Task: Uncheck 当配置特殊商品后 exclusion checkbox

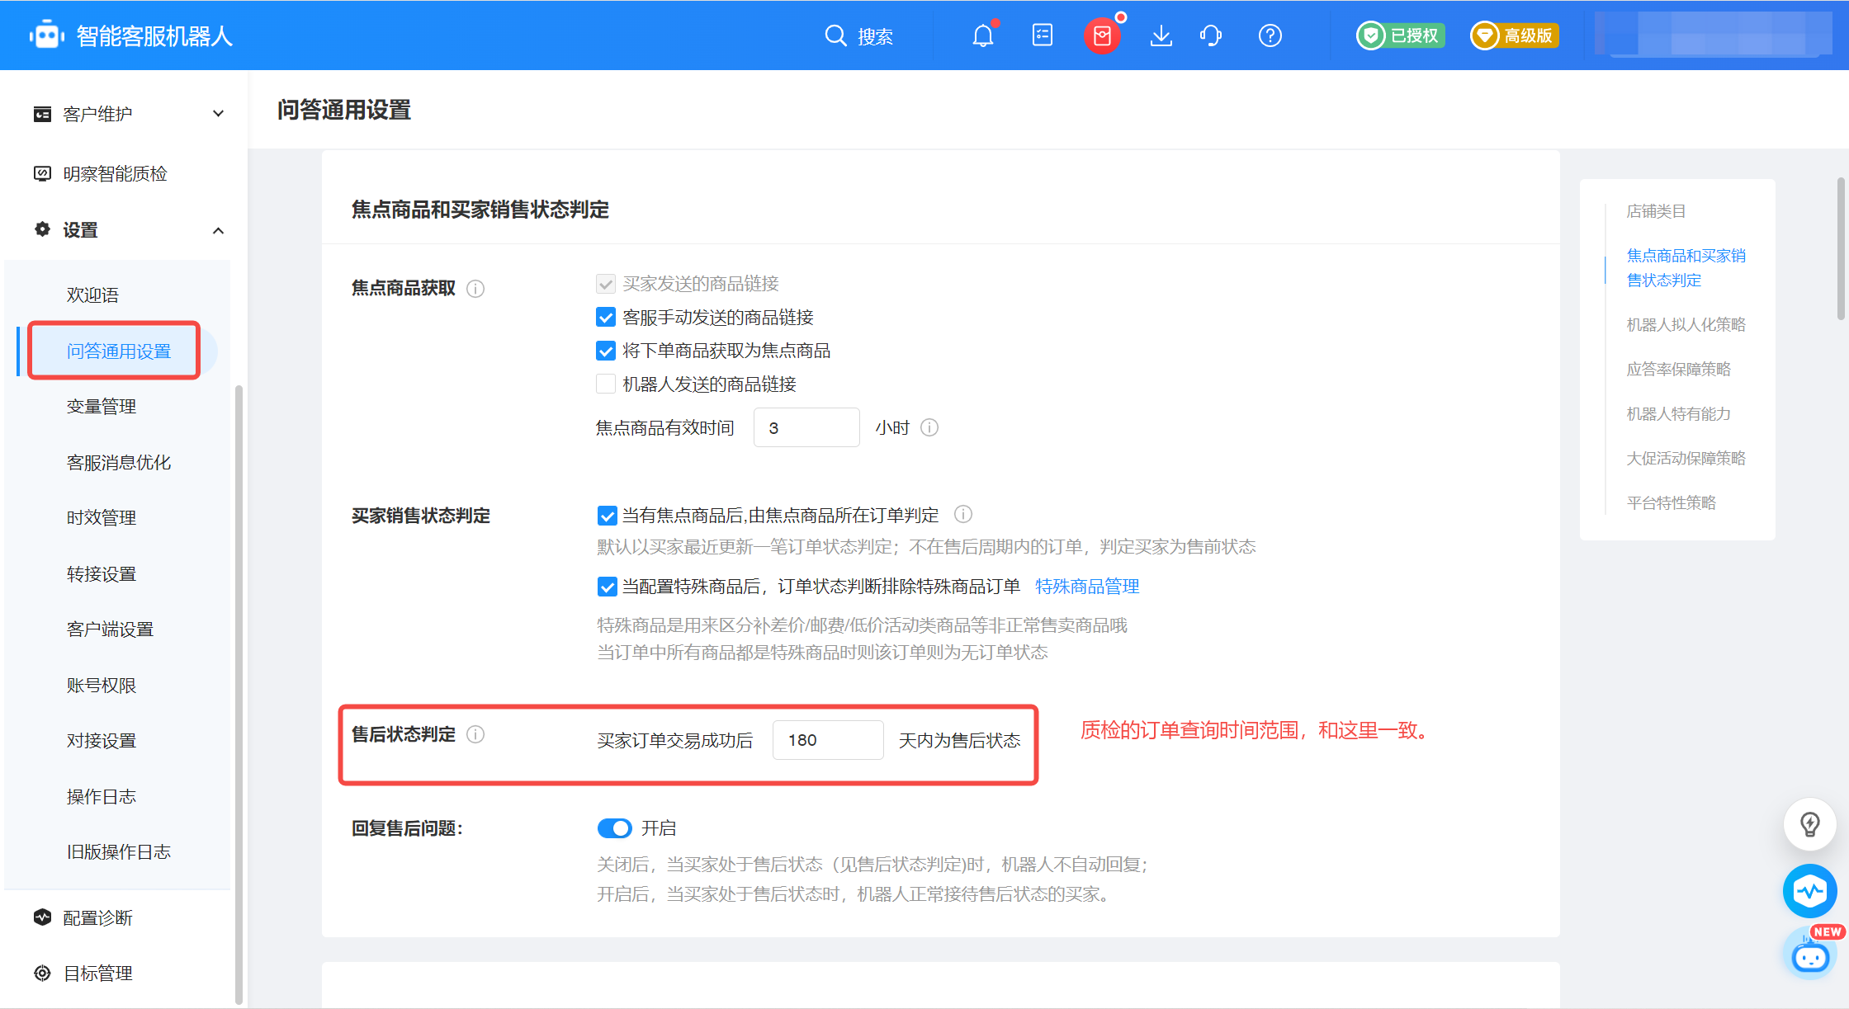Action: [607, 587]
